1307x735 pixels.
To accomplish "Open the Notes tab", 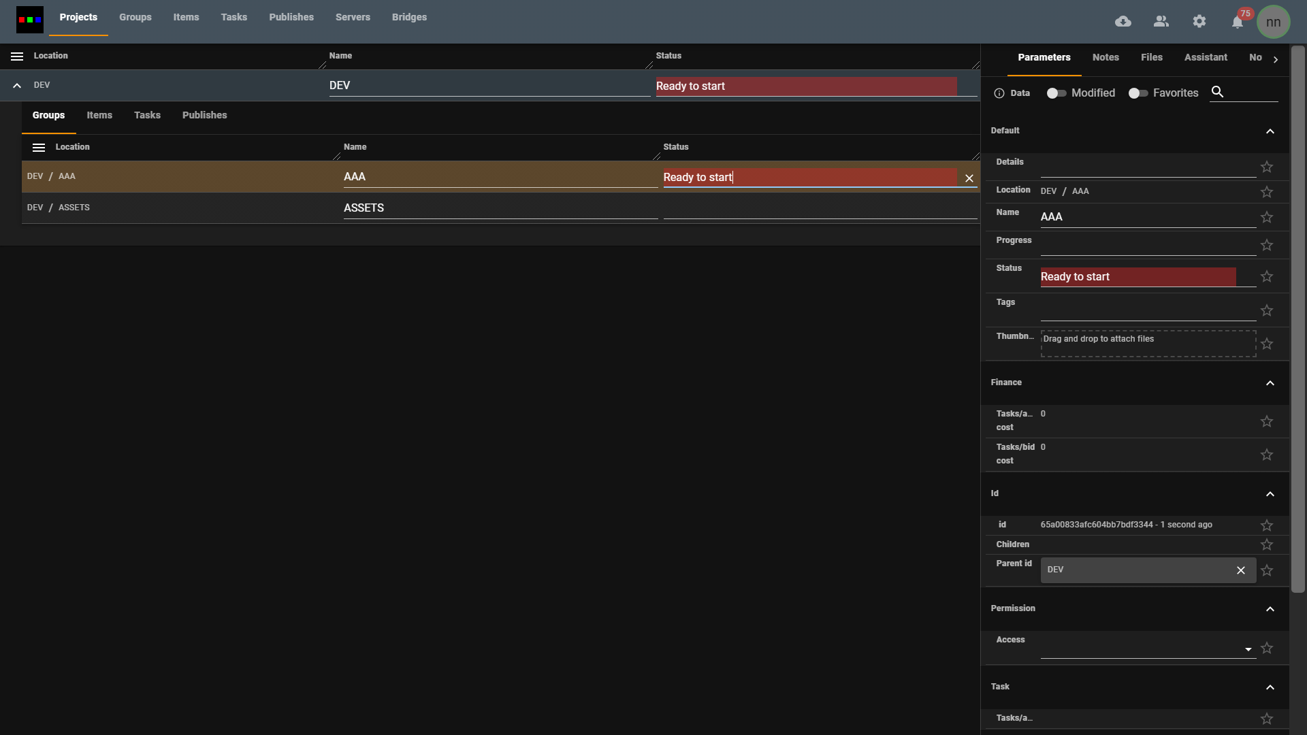I will (1106, 57).
